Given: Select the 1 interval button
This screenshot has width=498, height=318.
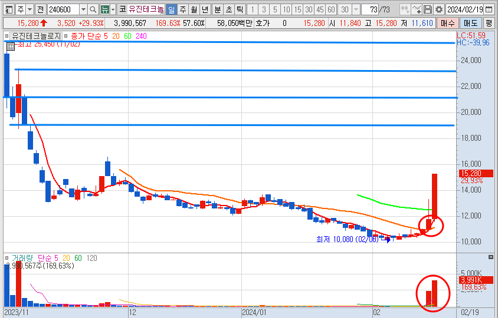Looking at the screenshot, I should tap(253, 9).
